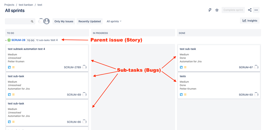Click assignee avatar on SCRUM-69 card

84,94
